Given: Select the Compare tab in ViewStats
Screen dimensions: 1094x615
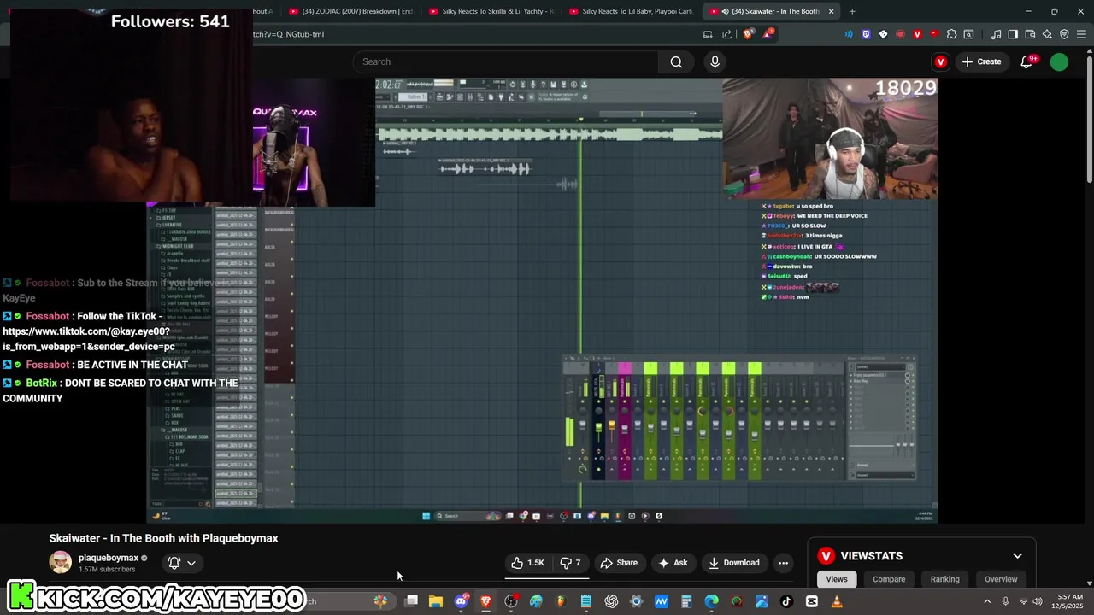Looking at the screenshot, I should coord(889,579).
